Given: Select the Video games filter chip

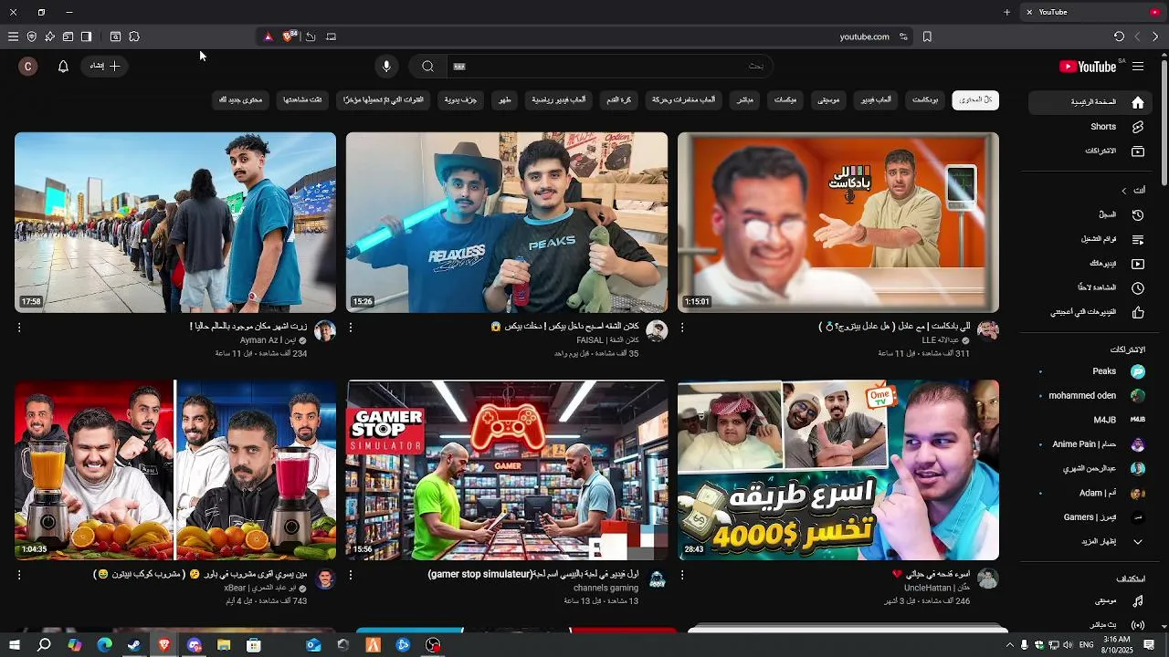Looking at the screenshot, I should pyautogui.click(x=876, y=100).
